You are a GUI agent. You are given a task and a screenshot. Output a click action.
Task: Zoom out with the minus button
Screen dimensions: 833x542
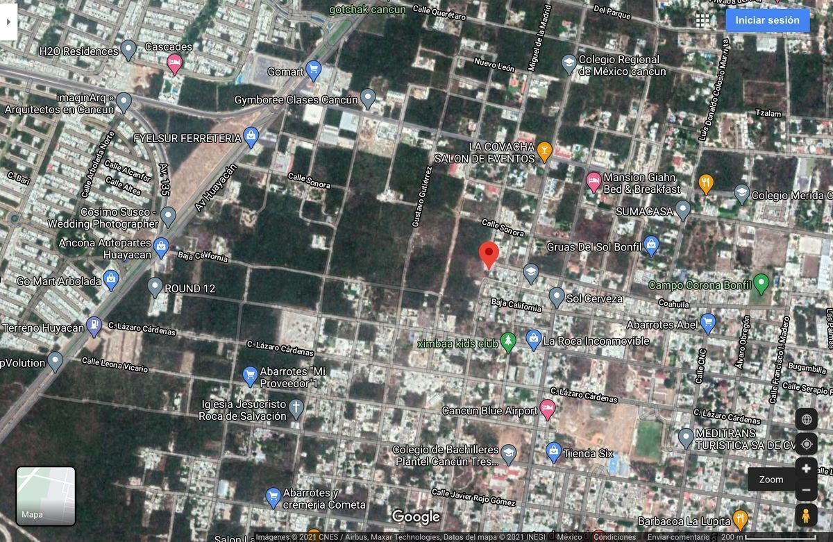(x=806, y=491)
